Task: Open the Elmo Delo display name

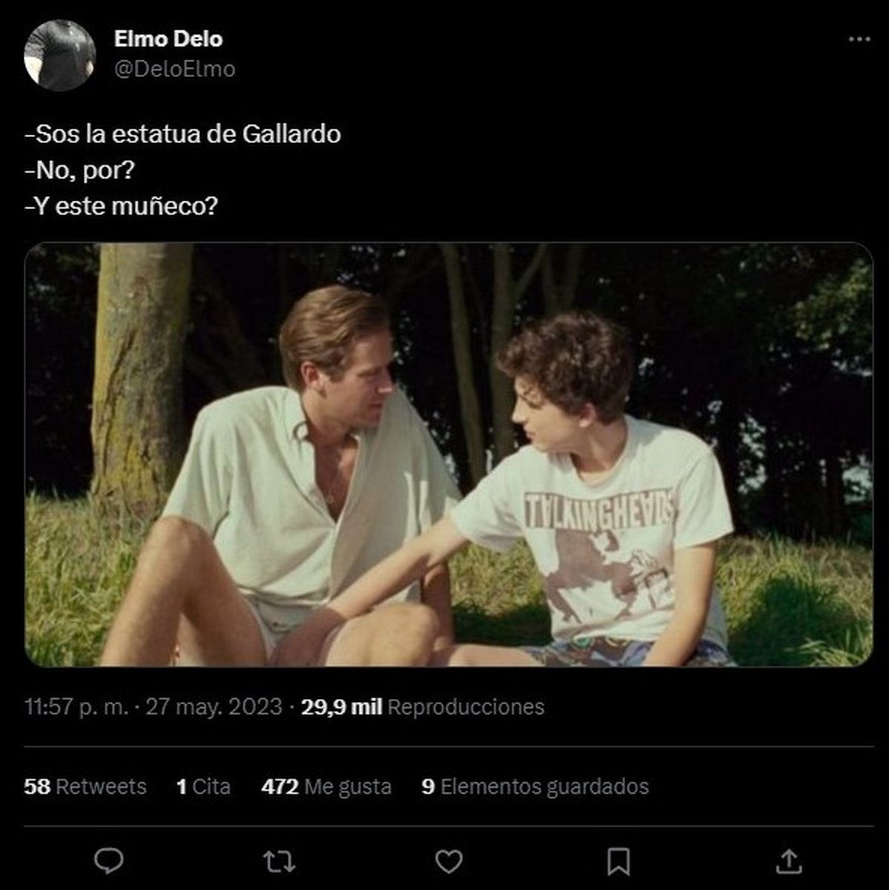Action: tap(168, 39)
